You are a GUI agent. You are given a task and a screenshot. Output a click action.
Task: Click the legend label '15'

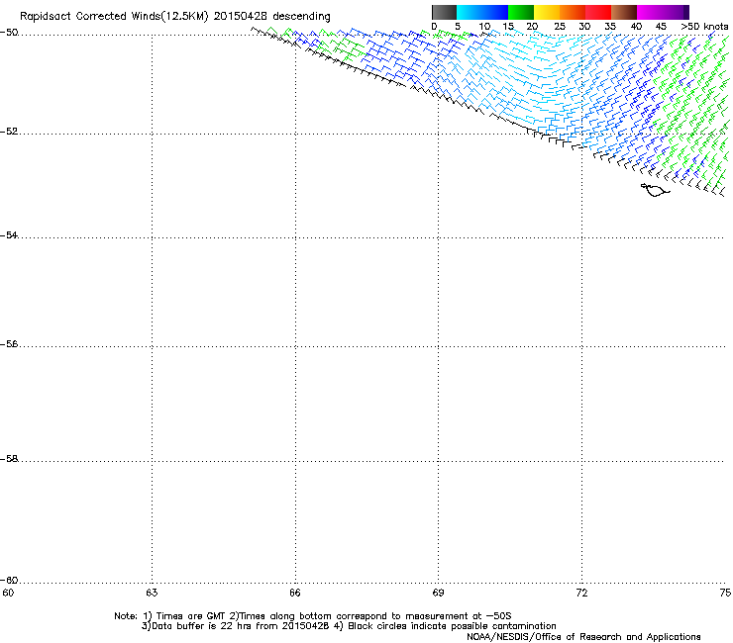pos(508,27)
